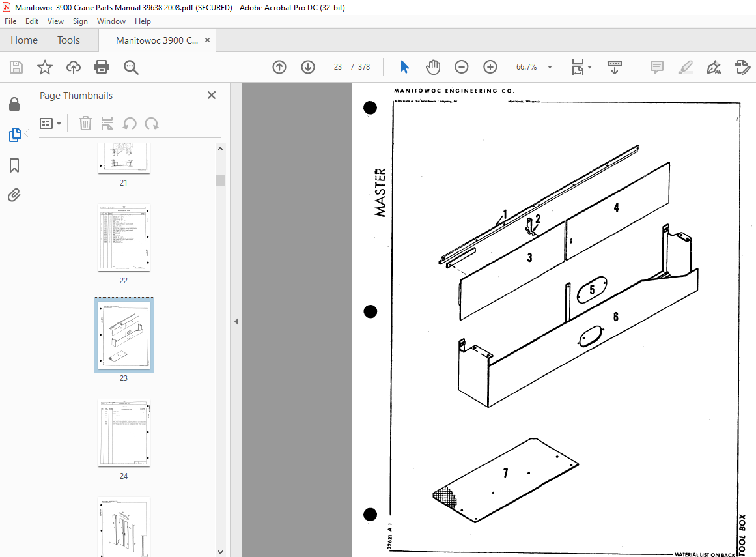Select the partially visible page 25 thumbnail
This screenshot has height=557, width=756.
124,527
